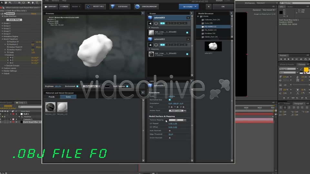The width and height of the screenshot is (310, 174).
Task: Toggle visibility of the 2 Textures material
Action: [187, 54]
